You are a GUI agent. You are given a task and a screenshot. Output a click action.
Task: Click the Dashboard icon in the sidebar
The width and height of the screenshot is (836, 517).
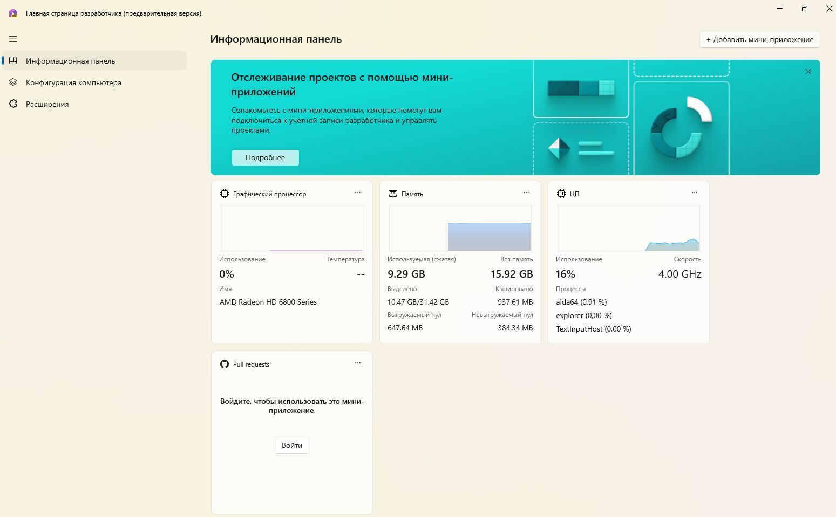coord(13,61)
